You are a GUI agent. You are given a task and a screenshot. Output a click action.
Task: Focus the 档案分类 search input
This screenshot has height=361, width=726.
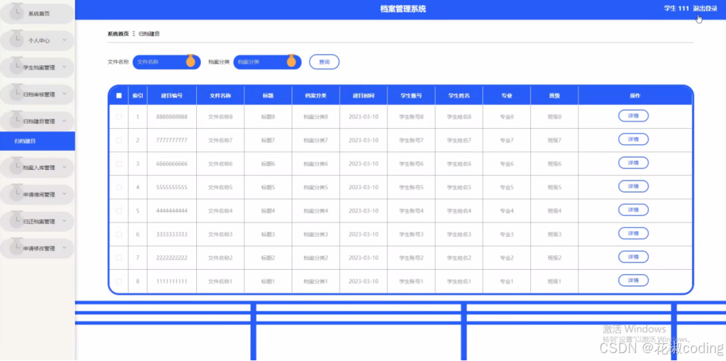click(x=267, y=62)
